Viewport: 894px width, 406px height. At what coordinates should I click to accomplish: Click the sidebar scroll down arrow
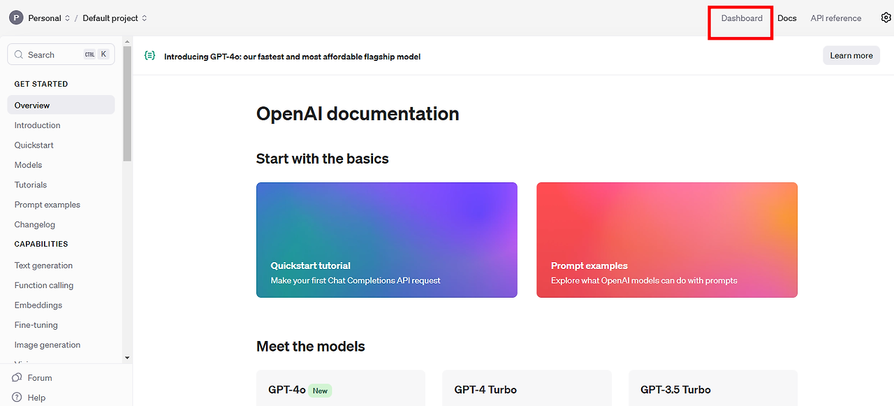[x=127, y=358]
